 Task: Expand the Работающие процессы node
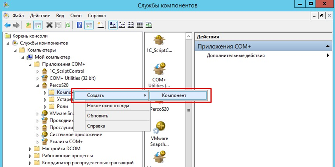pos(30,156)
